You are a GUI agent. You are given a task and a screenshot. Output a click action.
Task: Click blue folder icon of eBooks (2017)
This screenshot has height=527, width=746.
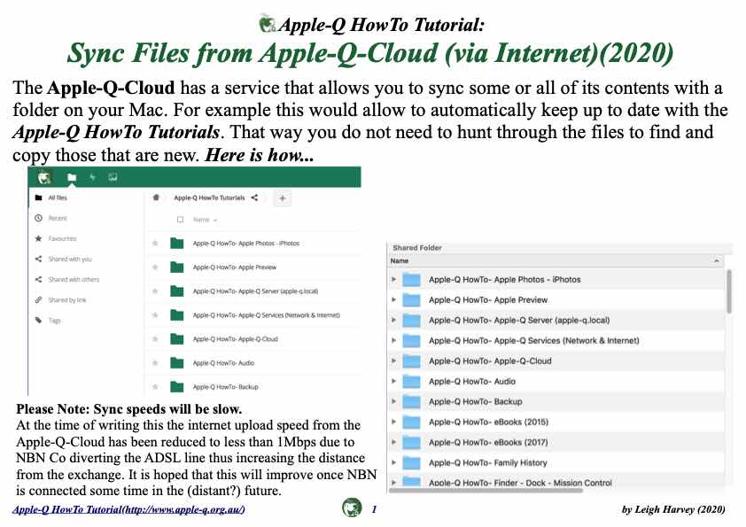tap(411, 442)
